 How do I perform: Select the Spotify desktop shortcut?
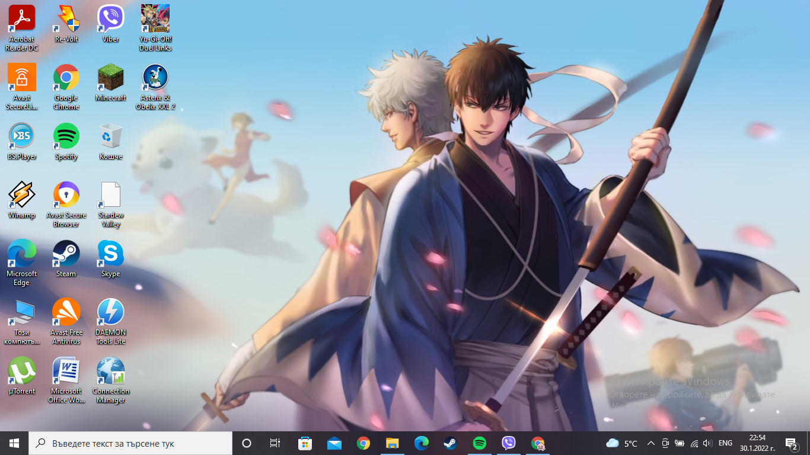(66, 141)
